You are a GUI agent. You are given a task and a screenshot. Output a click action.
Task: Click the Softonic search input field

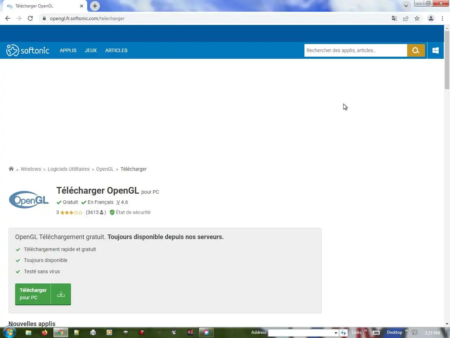[355, 50]
